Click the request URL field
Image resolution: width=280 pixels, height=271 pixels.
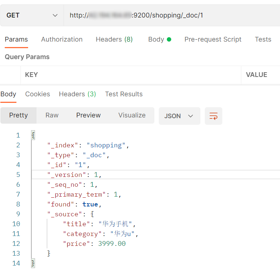click(172, 15)
